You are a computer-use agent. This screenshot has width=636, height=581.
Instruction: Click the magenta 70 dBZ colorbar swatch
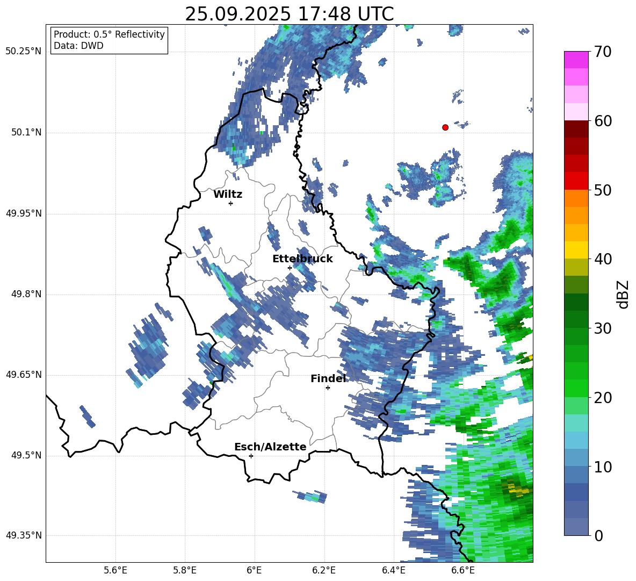pos(576,60)
